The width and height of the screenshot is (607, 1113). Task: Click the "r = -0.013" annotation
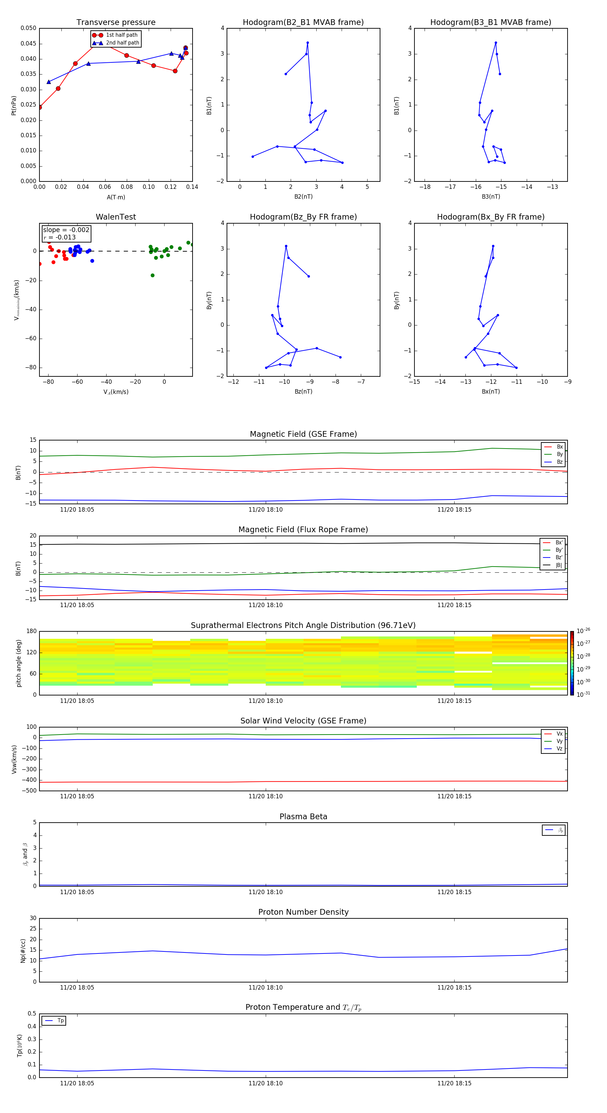(60, 237)
